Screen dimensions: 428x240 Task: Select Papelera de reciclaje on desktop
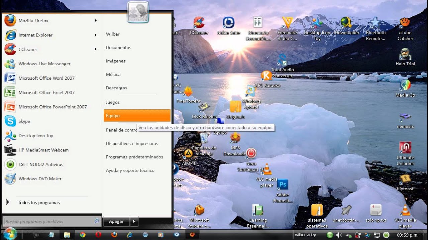click(x=204, y=144)
